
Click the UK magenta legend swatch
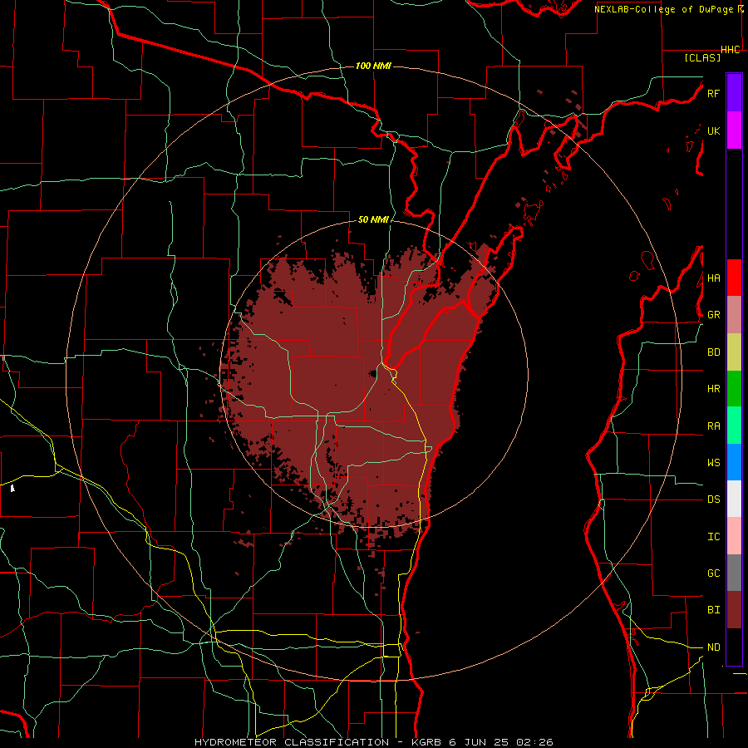[x=734, y=130]
